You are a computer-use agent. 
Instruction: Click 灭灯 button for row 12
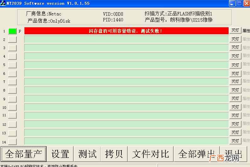click(235, 124)
